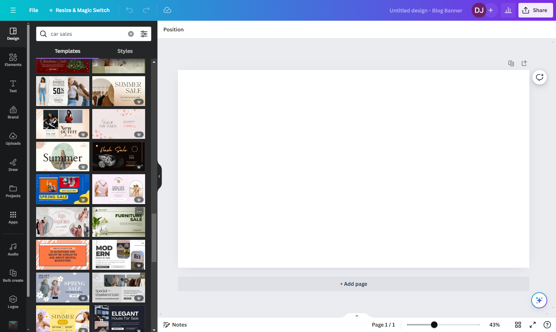Select the Elegant House for Sale template
Screen dimensions: 556x332
[118, 319]
